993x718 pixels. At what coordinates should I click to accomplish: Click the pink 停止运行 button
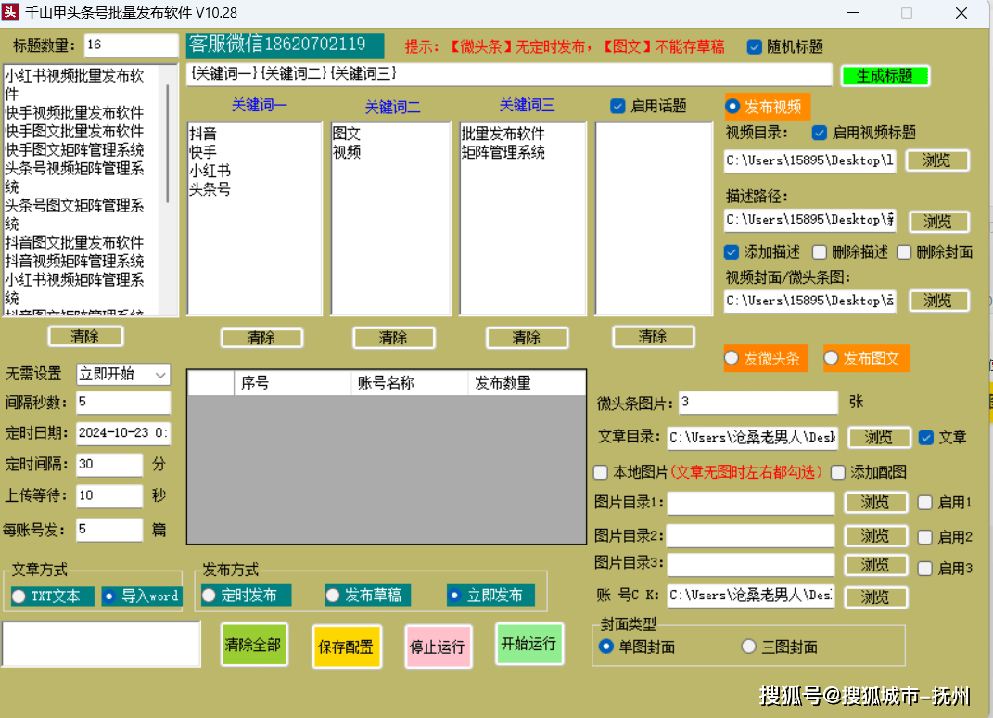click(438, 647)
